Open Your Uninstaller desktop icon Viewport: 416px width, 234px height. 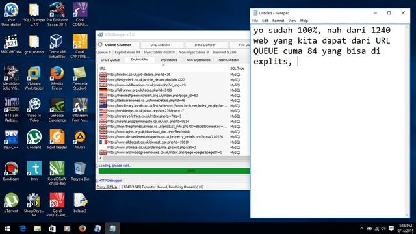point(11,14)
